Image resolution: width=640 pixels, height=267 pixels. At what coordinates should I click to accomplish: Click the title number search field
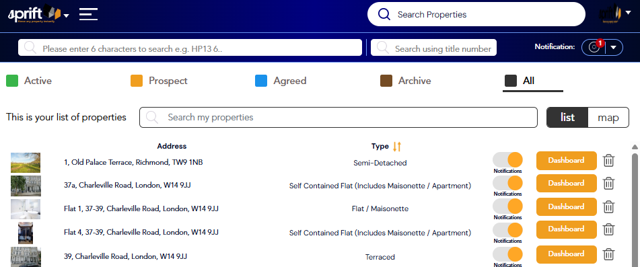(x=433, y=48)
